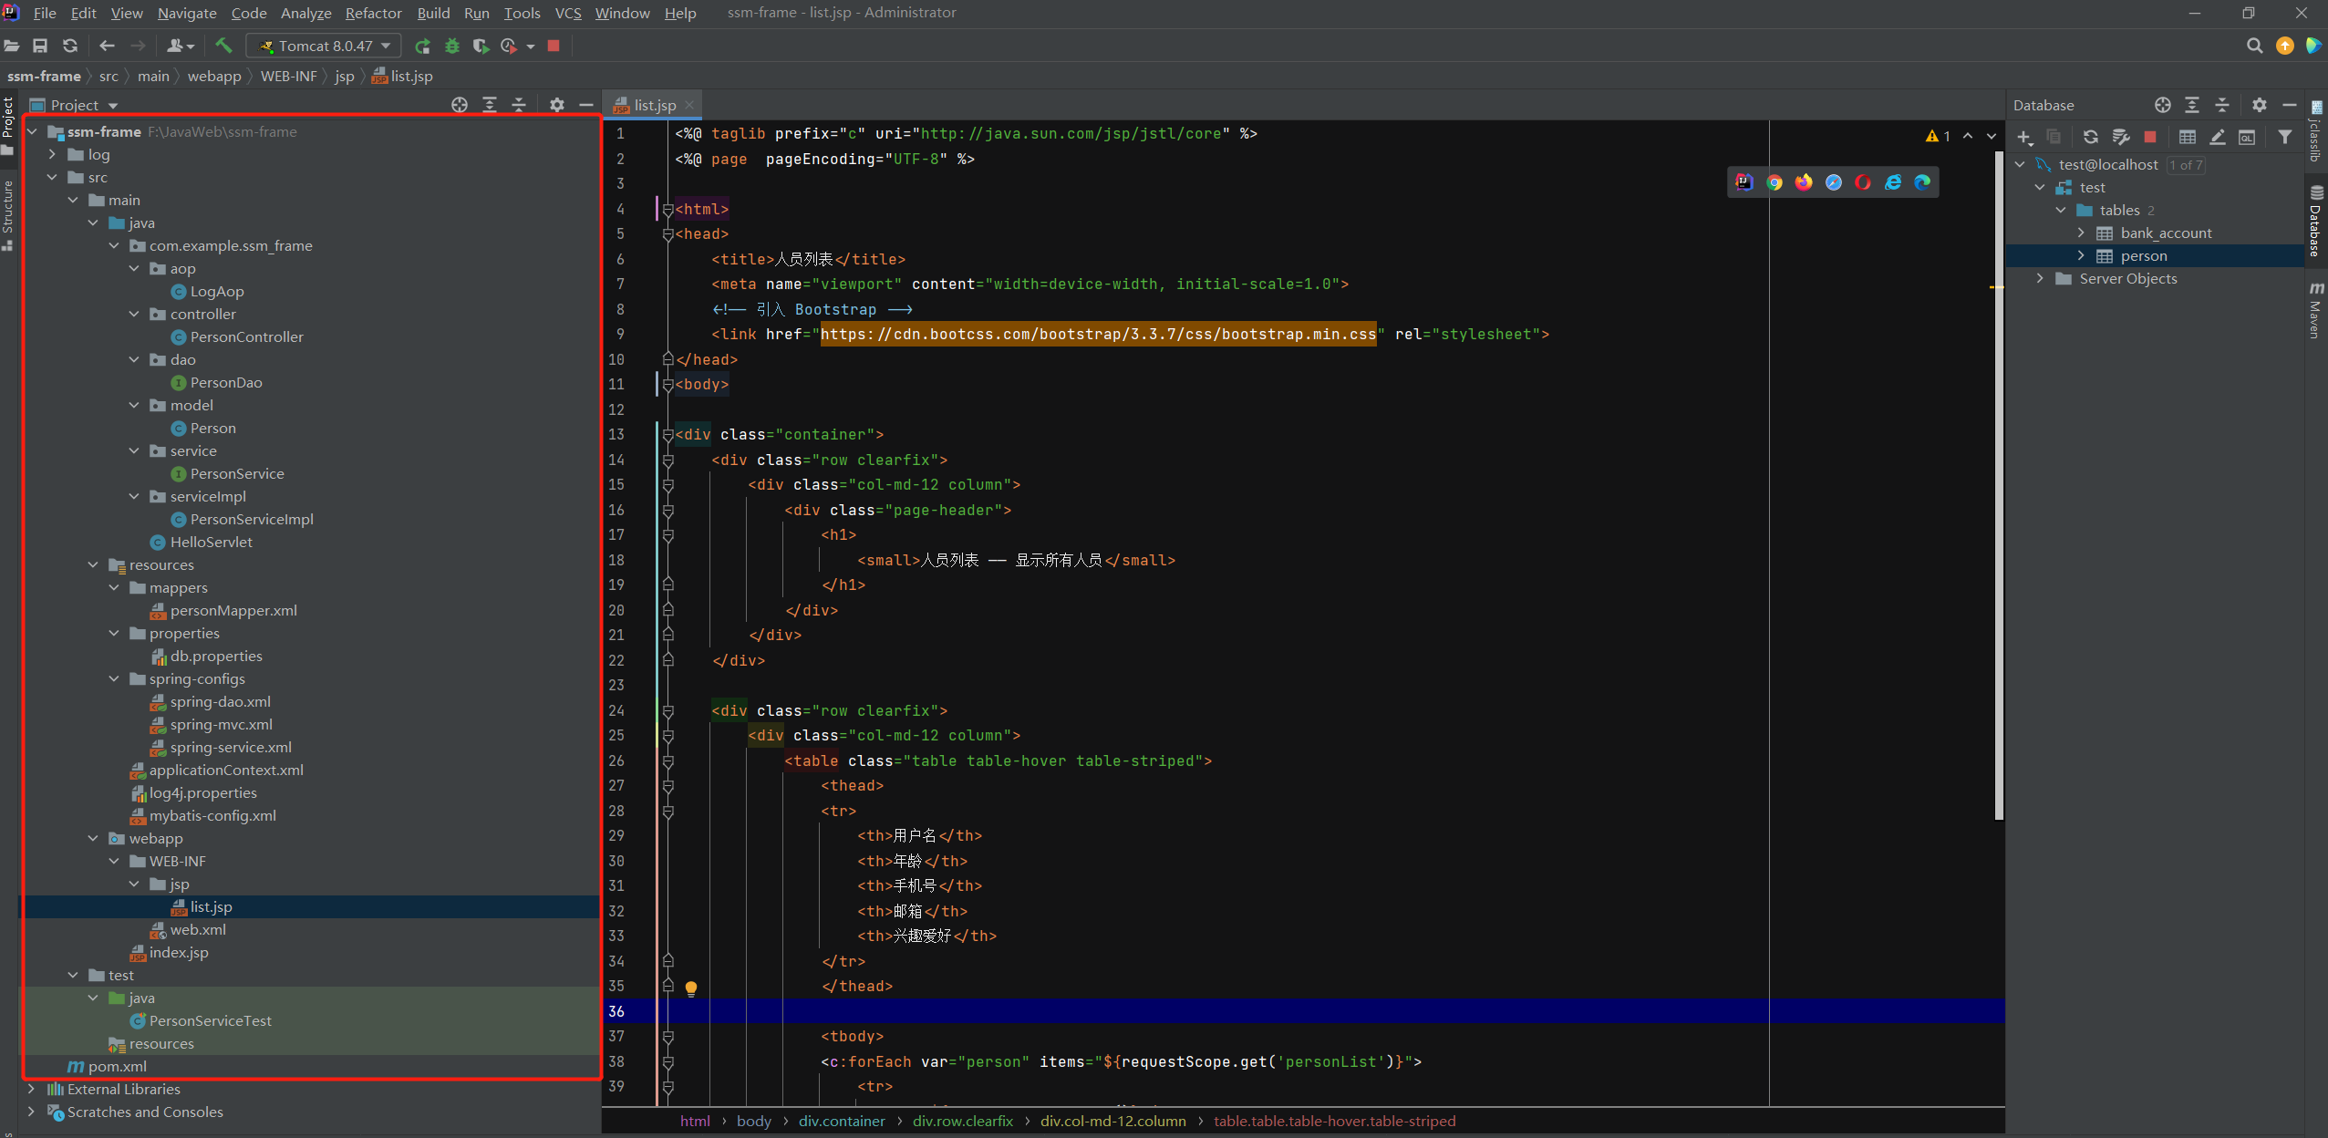
Task: Click the editor vertical scrollbar thumb
Action: pos(1999,483)
